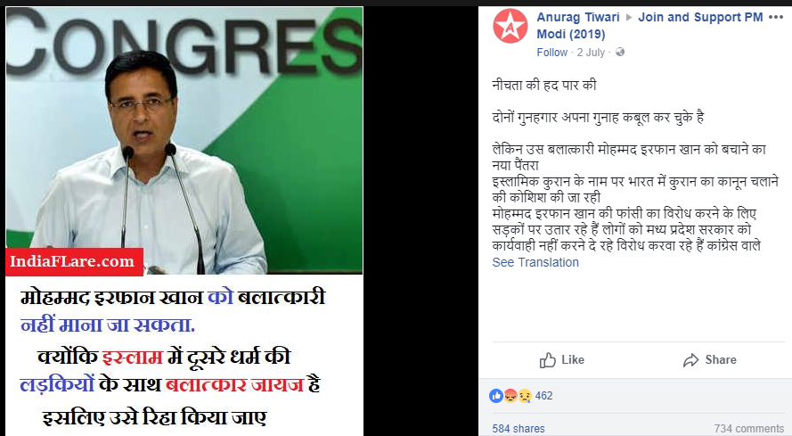This screenshot has height=436, width=792.
Task: Share the post
Action: pyautogui.click(x=709, y=360)
